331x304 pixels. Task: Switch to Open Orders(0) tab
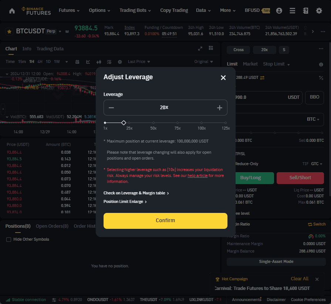pos(52,226)
